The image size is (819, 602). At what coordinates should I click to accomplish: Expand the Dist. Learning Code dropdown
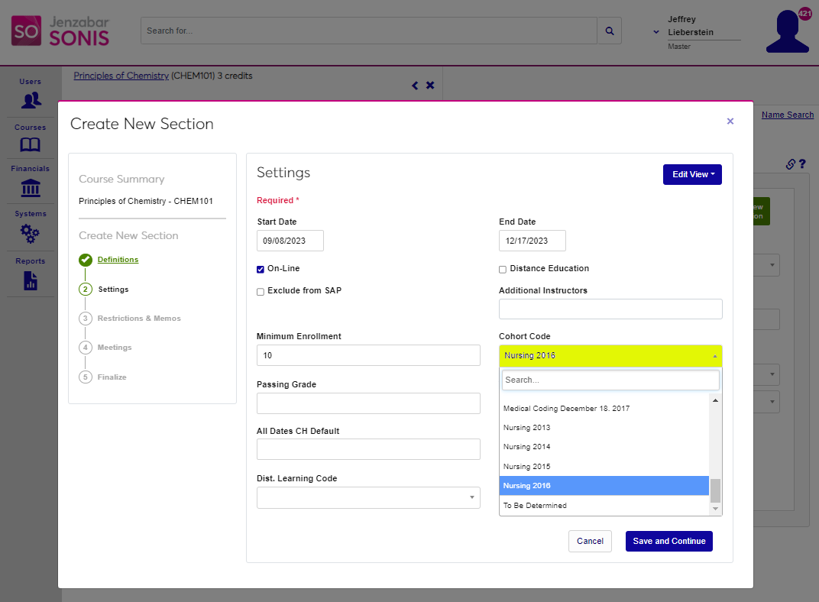(x=368, y=498)
